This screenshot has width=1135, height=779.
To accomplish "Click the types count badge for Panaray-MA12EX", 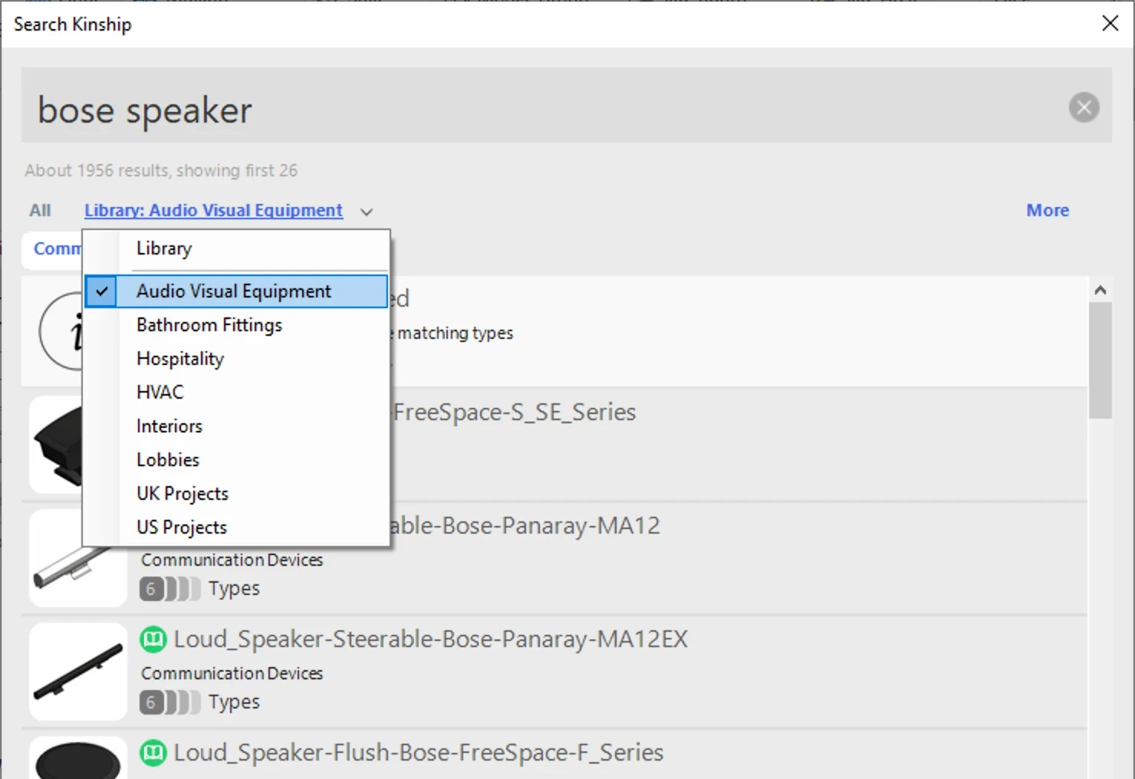I will [x=169, y=702].
